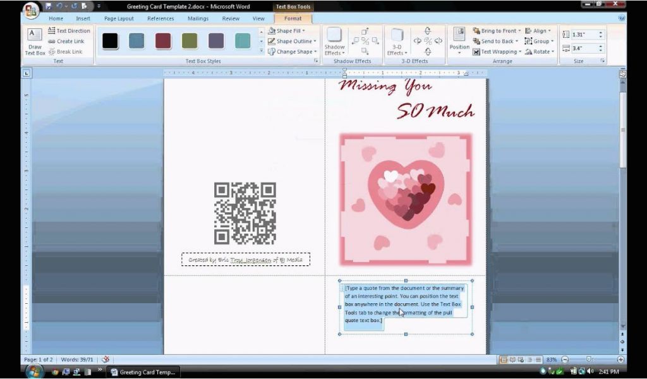
Task: Select the olive green text box style swatch
Action: (190, 41)
